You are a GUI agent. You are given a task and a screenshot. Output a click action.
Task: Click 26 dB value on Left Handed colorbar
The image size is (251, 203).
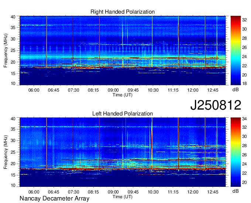tap(244, 155)
